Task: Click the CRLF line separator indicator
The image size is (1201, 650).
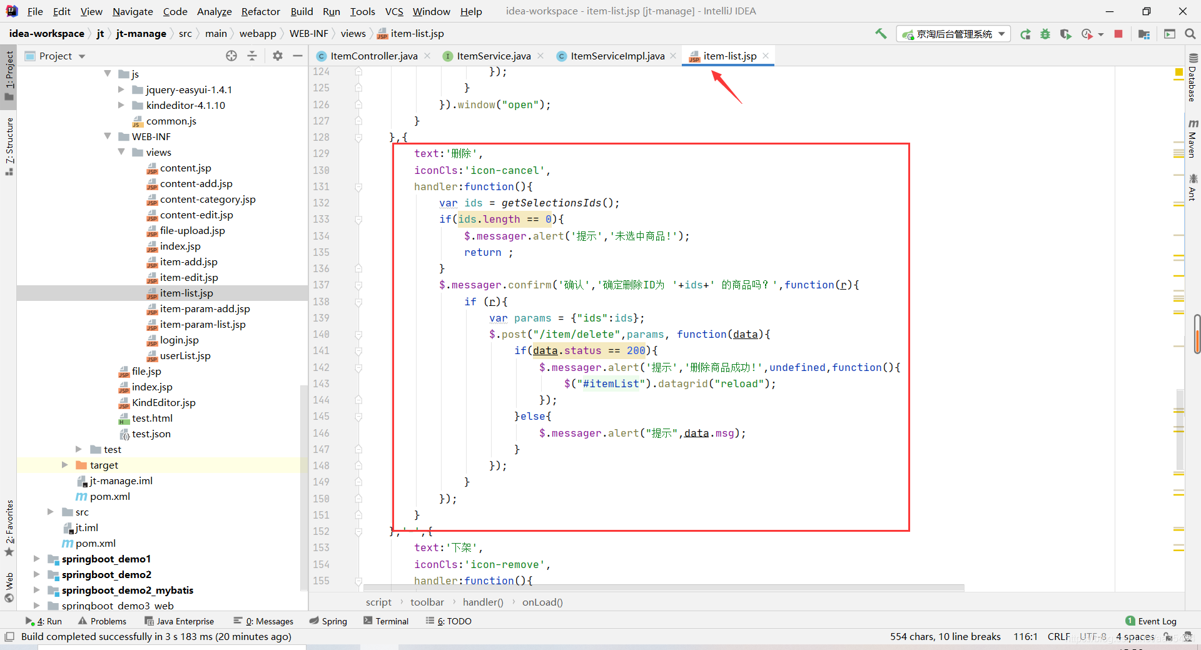Action: pos(1059,637)
